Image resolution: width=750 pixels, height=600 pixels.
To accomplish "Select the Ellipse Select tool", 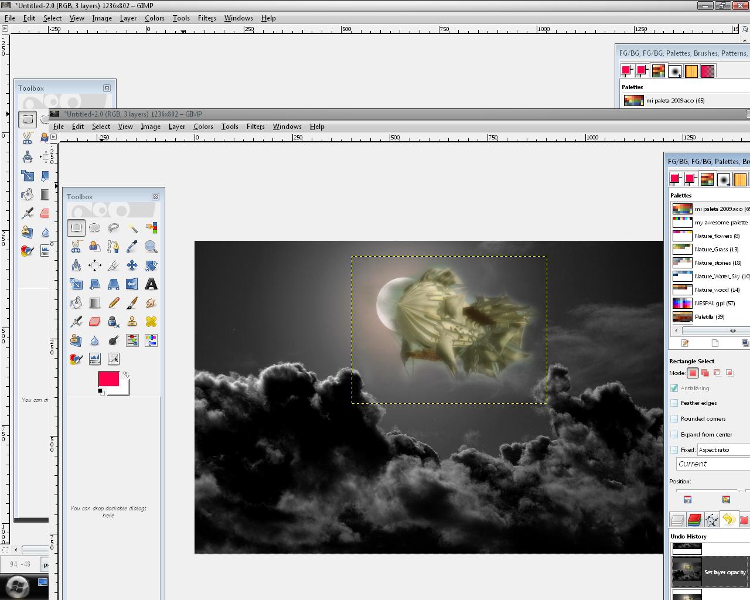I will tap(95, 228).
